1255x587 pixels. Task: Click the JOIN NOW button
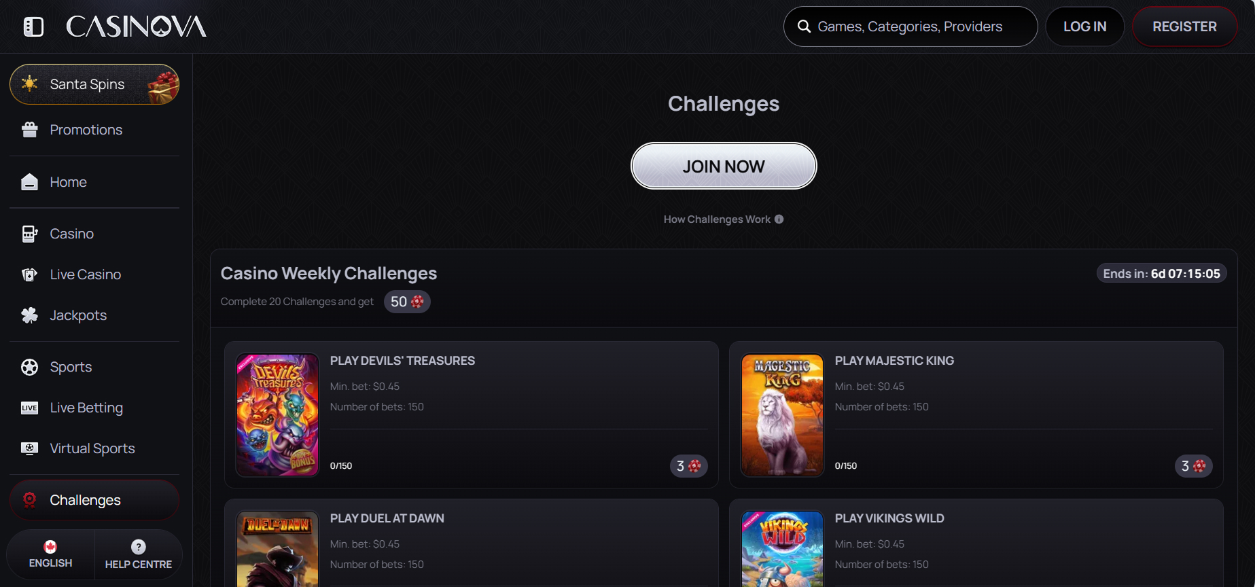[724, 166]
